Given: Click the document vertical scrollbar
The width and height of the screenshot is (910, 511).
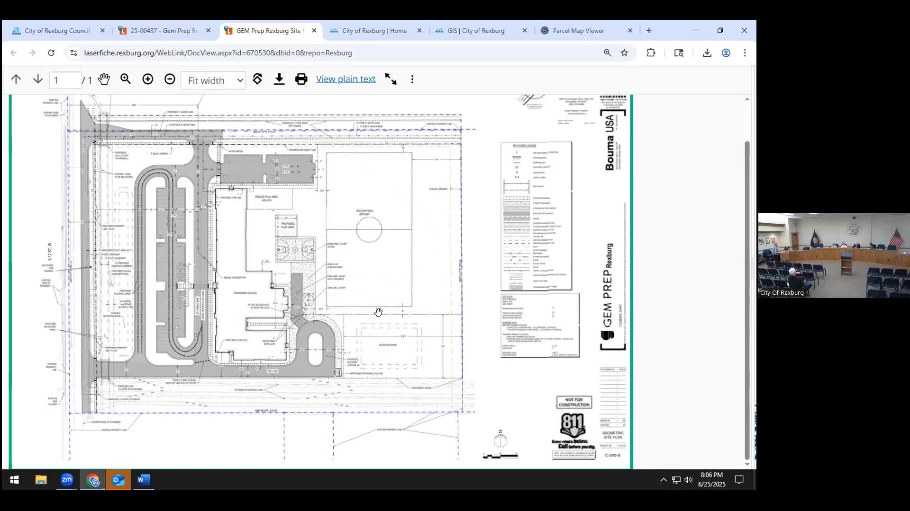Looking at the screenshot, I should click(747, 300).
